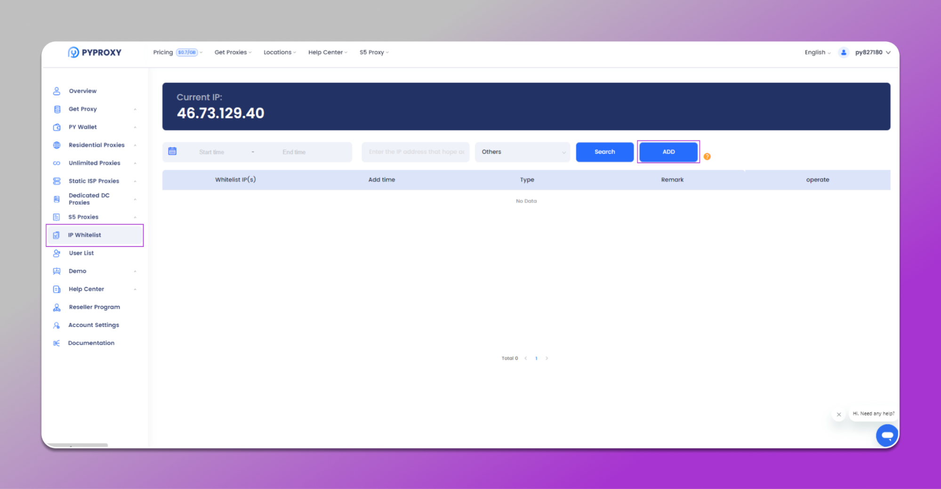The width and height of the screenshot is (941, 489).
Task: Expand the Dedicated DC Proxies section
Action: click(x=135, y=199)
